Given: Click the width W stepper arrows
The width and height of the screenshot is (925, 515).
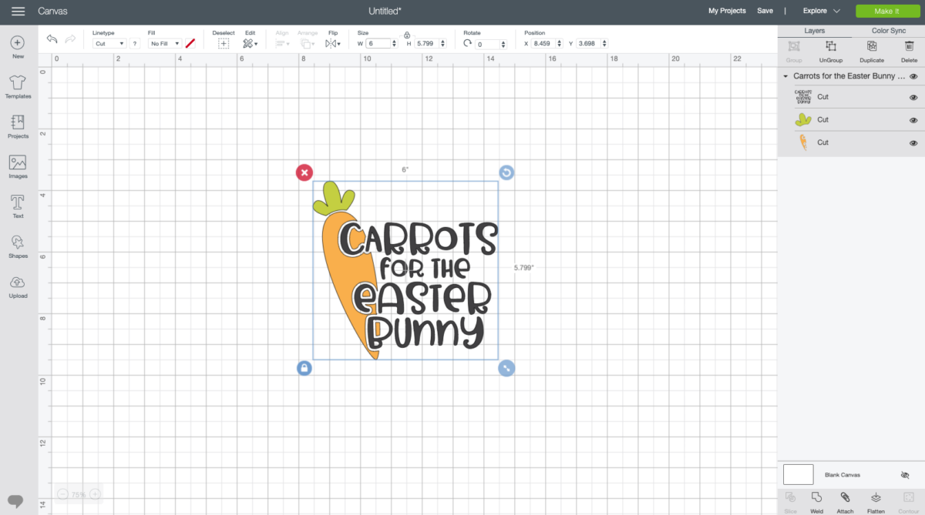Looking at the screenshot, I should [x=395, y=44].
